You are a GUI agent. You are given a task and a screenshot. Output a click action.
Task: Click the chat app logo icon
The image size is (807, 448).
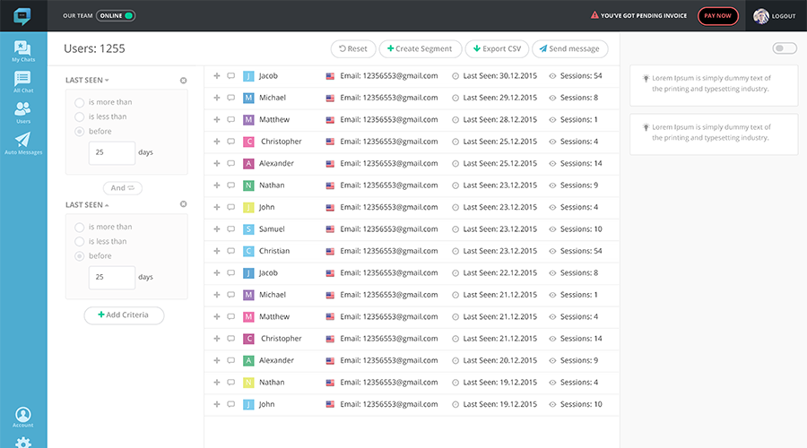tap(22, 16)
